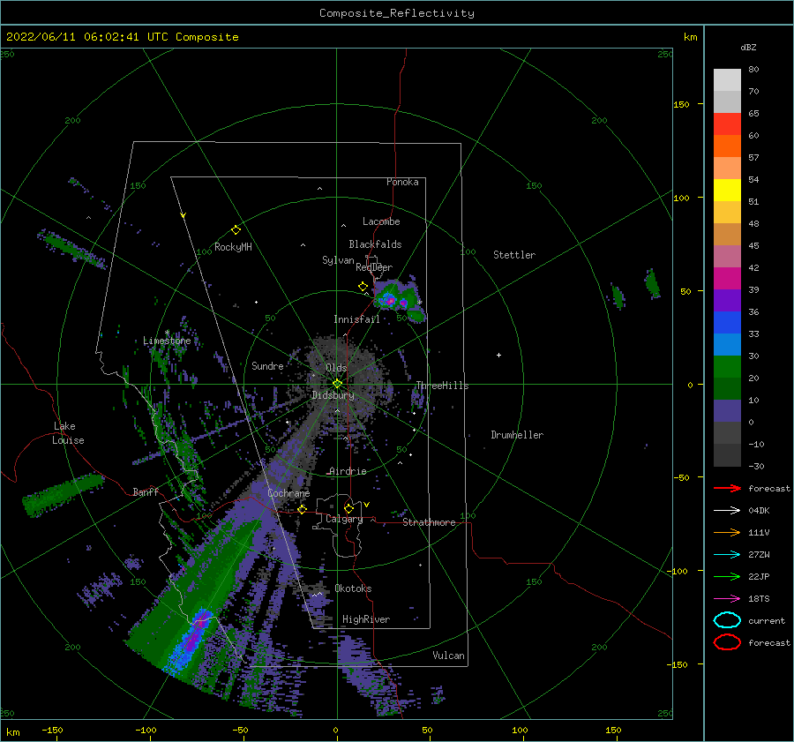The height and width of the screenshot is (742, 794).
Task: Select the RockyMH label
Action: [x=233, y=247]
